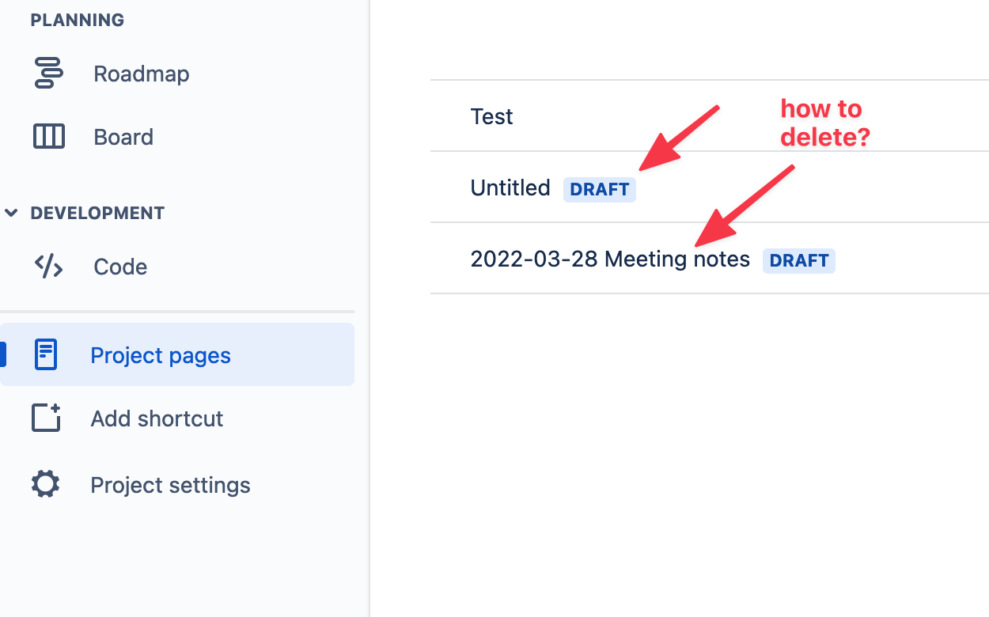Click the Project settings gear icon

pyautogui.click(x=45, y=484)
